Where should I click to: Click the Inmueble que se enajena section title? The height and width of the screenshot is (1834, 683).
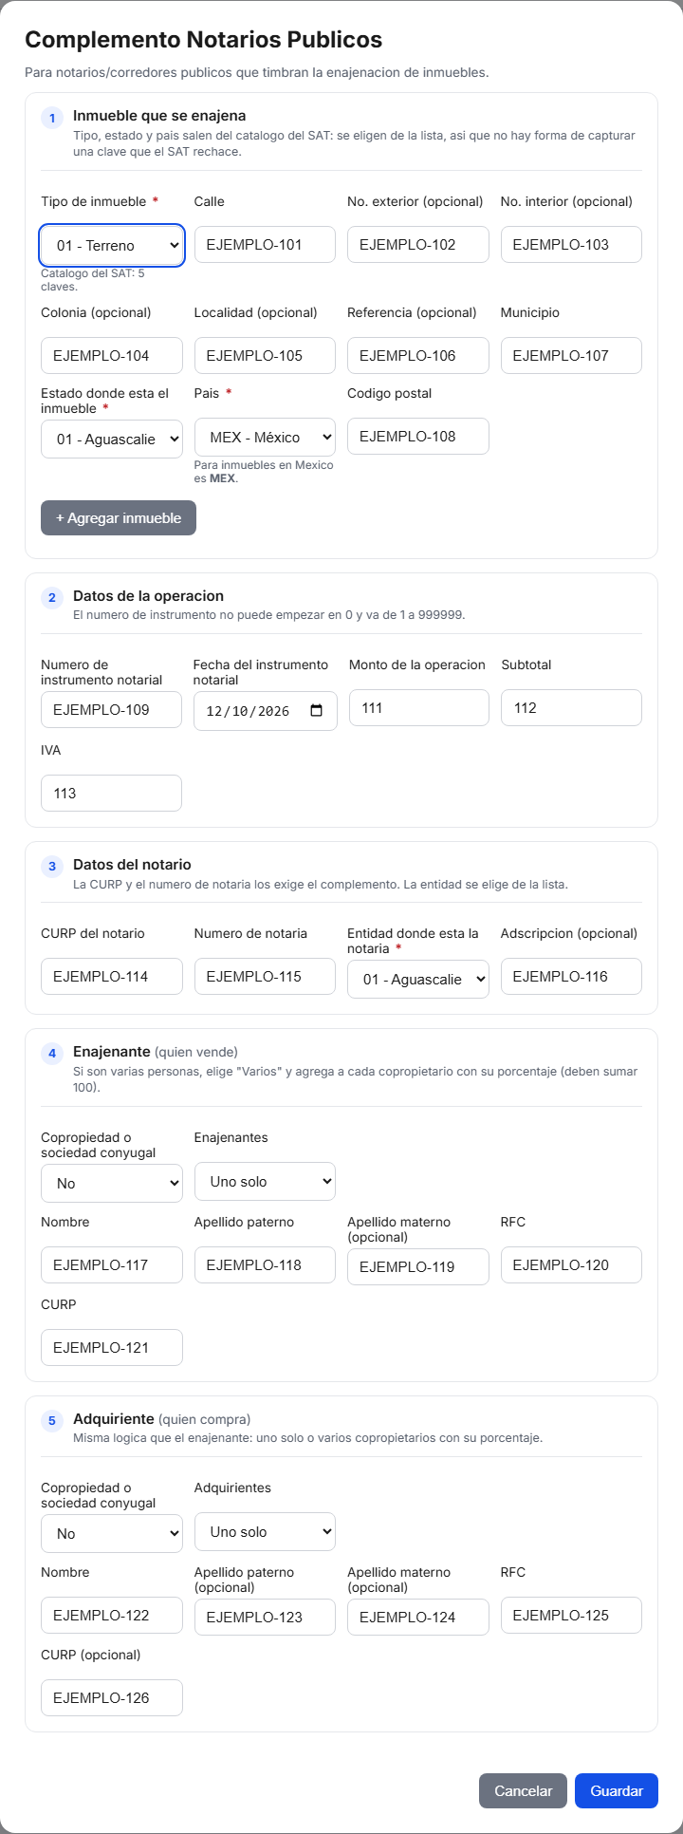point(159,115)
